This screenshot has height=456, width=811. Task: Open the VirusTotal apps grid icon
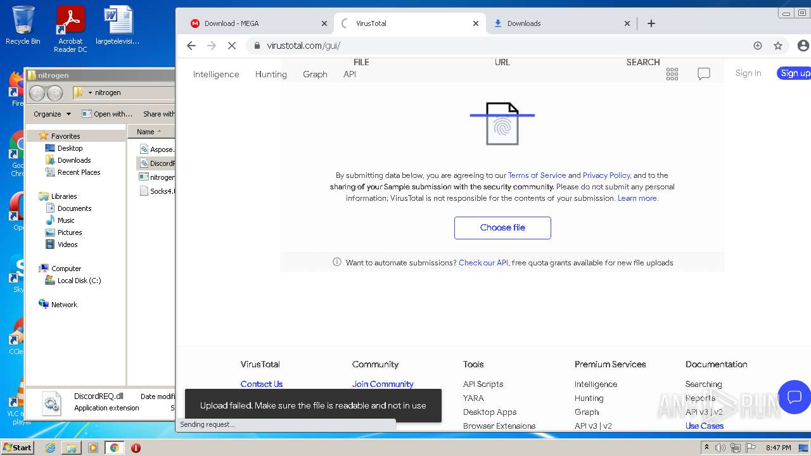coord(672,74)
